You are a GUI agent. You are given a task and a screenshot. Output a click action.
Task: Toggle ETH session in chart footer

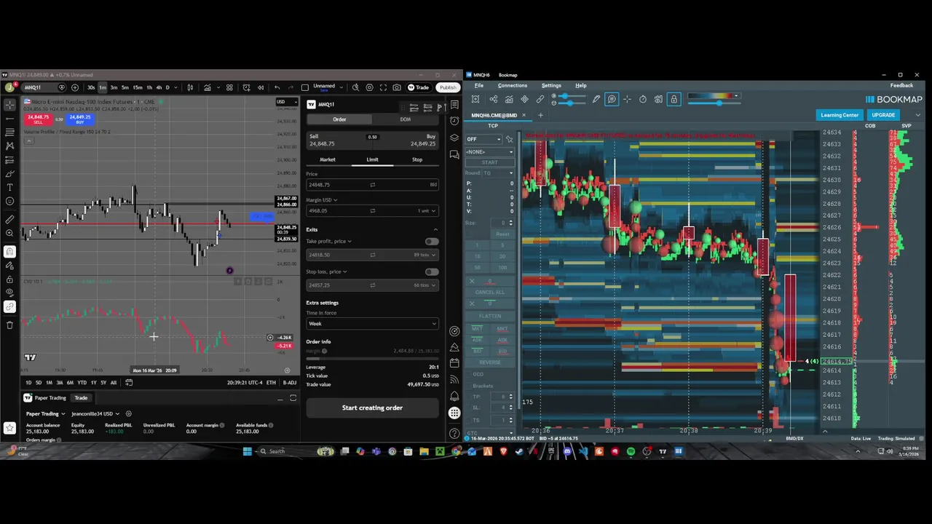[271, 383]
